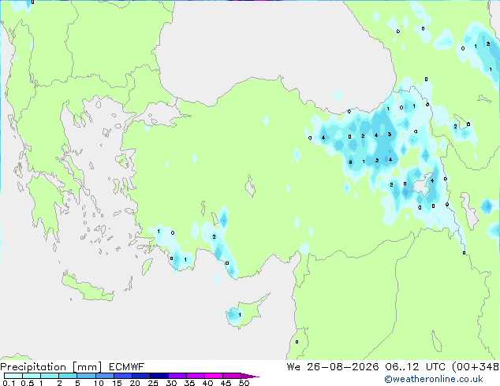Pick the 15–20 mm legend color swatch
The height and width of the screenshot is (386, 500).
(122, 376)
